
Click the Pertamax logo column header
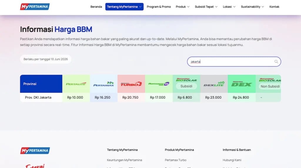(103, 84)
